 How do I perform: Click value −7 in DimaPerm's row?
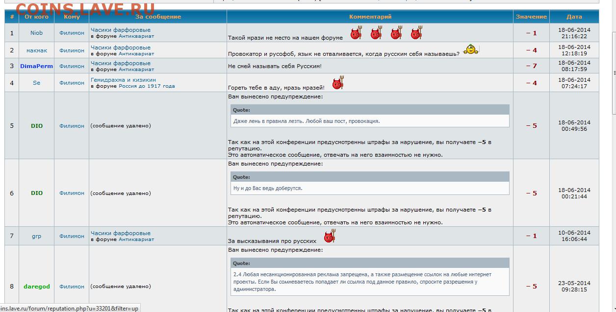532,66
